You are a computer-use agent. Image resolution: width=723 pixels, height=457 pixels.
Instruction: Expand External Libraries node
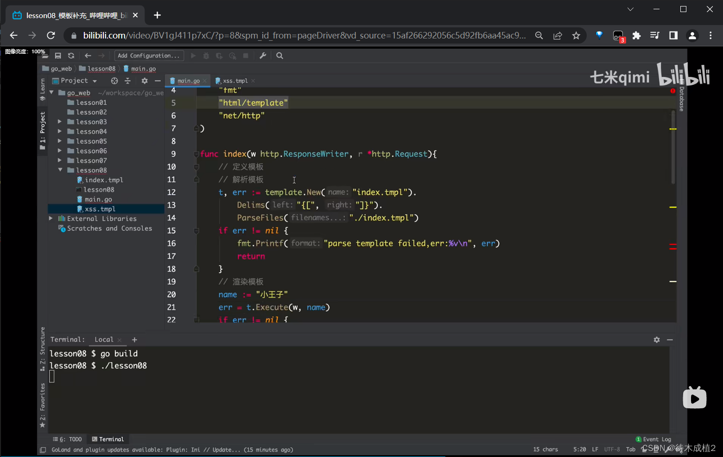point(51,218)
